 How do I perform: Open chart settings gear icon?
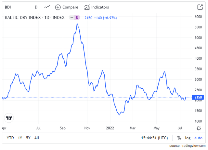coord(199,128)
